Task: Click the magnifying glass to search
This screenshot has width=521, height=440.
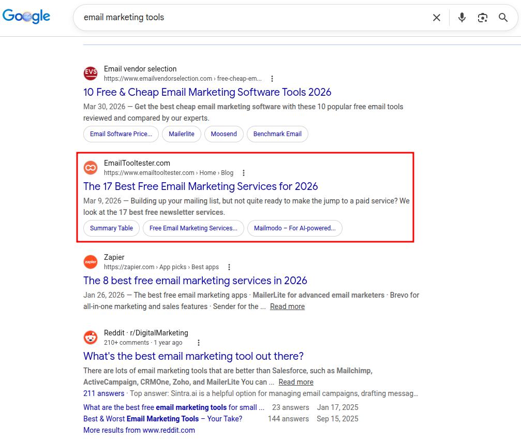Action: coord(502,17)
